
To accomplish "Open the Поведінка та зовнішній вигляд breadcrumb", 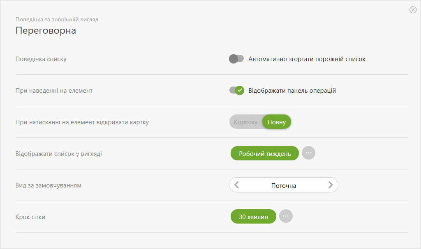I will [x=57, y=19].
